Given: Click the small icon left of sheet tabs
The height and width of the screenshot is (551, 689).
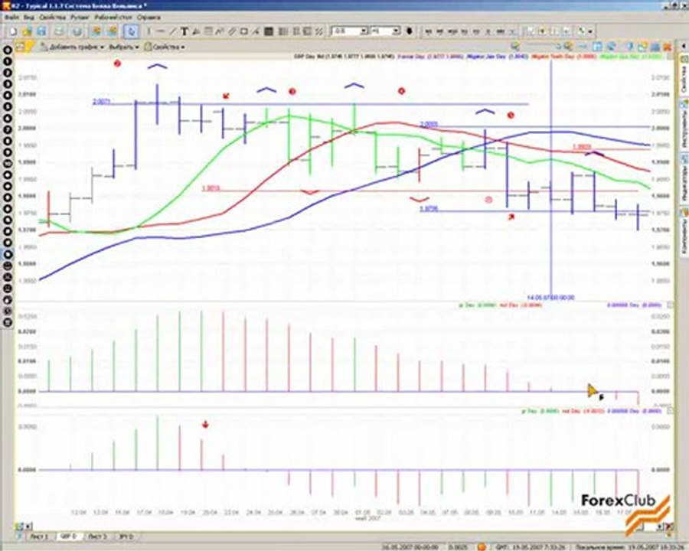Looking at the screenshot, I should (19, 536).
